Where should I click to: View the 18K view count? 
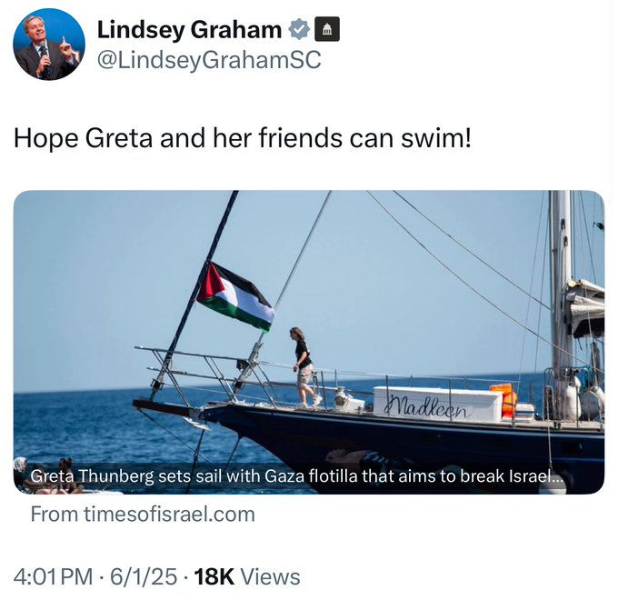click(214, 576)
